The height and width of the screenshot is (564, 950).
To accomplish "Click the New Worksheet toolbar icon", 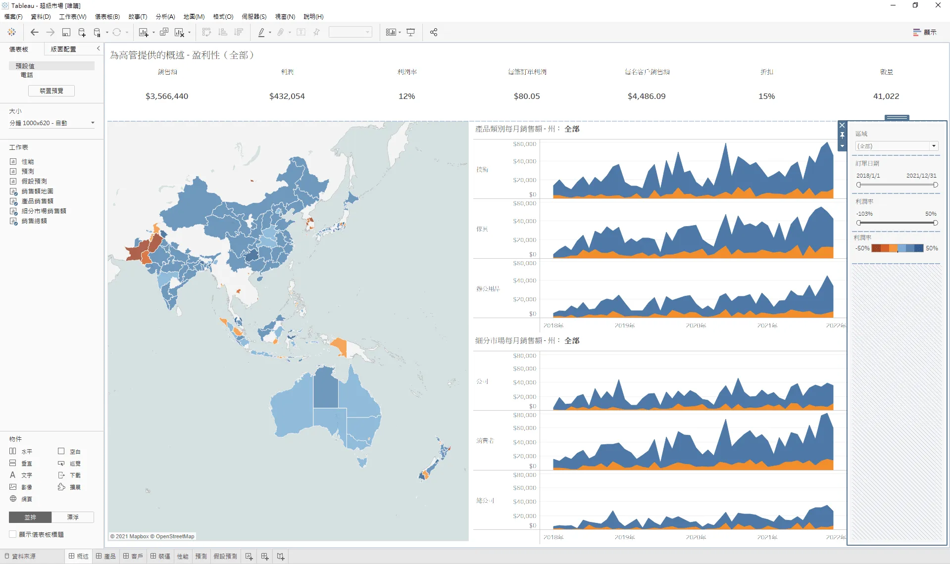I will [x=144, y=32].
